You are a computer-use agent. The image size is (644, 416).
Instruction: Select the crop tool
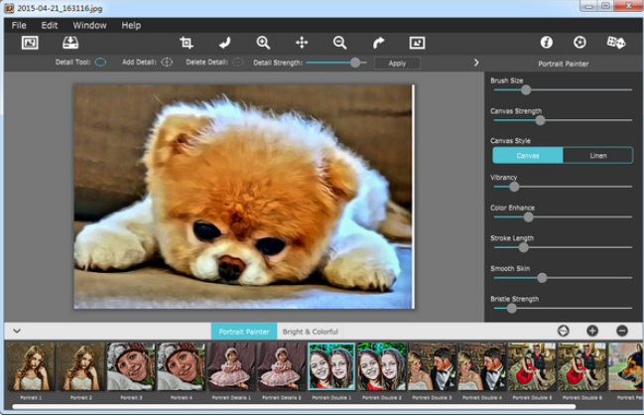click(186, 43)
